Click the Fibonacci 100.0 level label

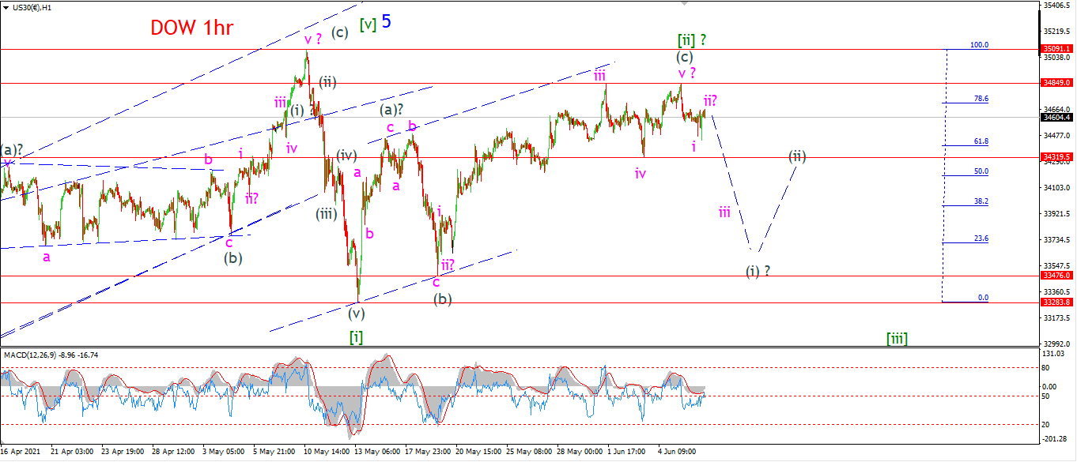click(x=979, y=45)
